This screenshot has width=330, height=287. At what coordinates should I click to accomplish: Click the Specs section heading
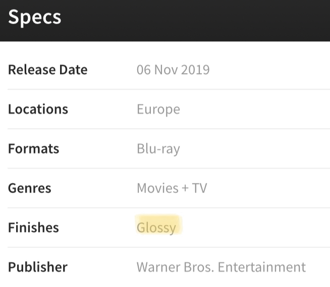coord(34,17)
